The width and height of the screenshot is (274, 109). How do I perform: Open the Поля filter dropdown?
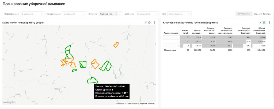[180, 14]
